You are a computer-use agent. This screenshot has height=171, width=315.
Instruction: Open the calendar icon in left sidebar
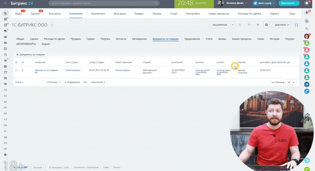[6, 49]
